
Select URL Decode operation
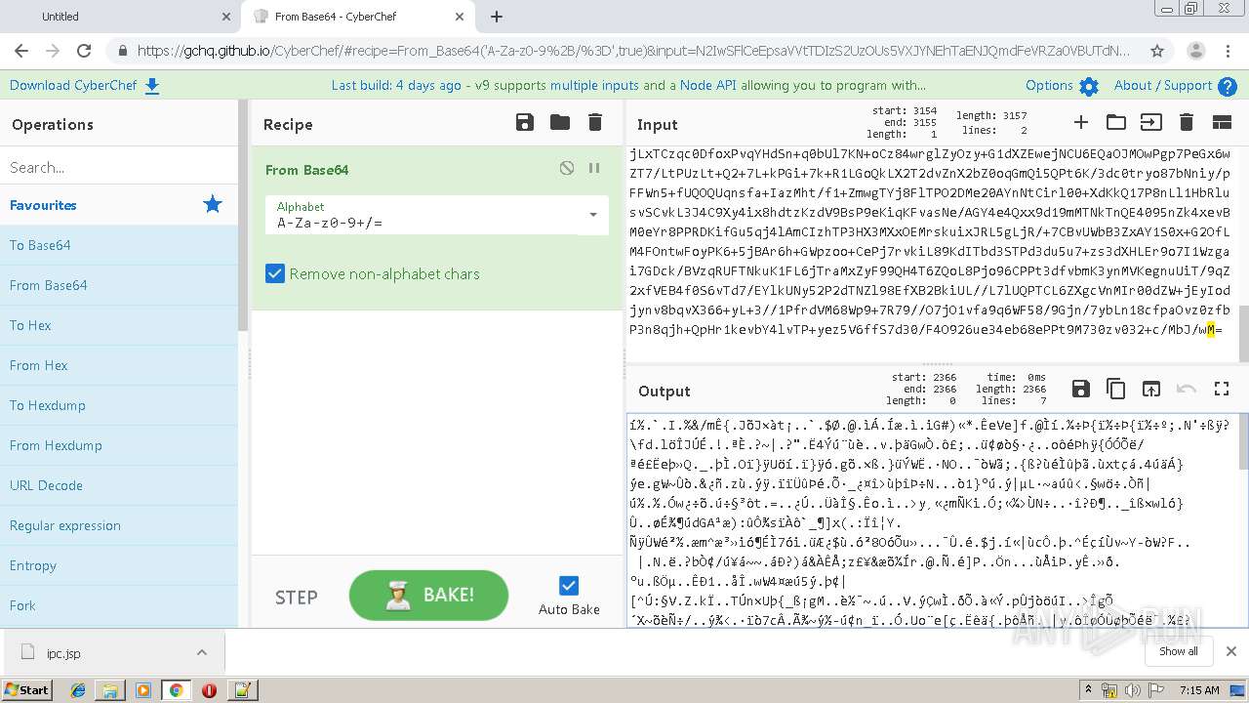119,485
